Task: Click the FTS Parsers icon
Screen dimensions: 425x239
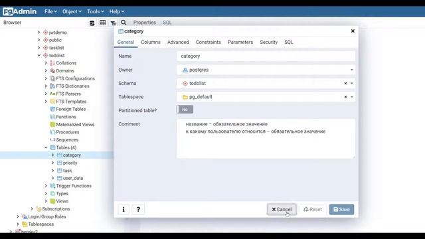Action: click(52, 94)
